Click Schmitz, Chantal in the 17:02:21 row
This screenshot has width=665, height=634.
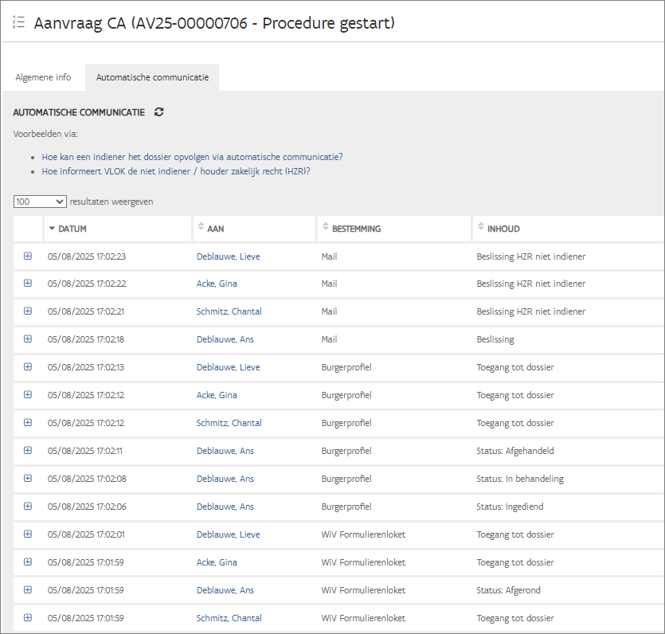tap(229, 311)
